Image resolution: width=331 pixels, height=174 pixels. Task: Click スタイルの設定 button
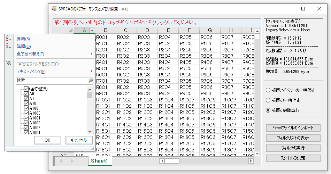pyautogui.click(x=293, y=158)
